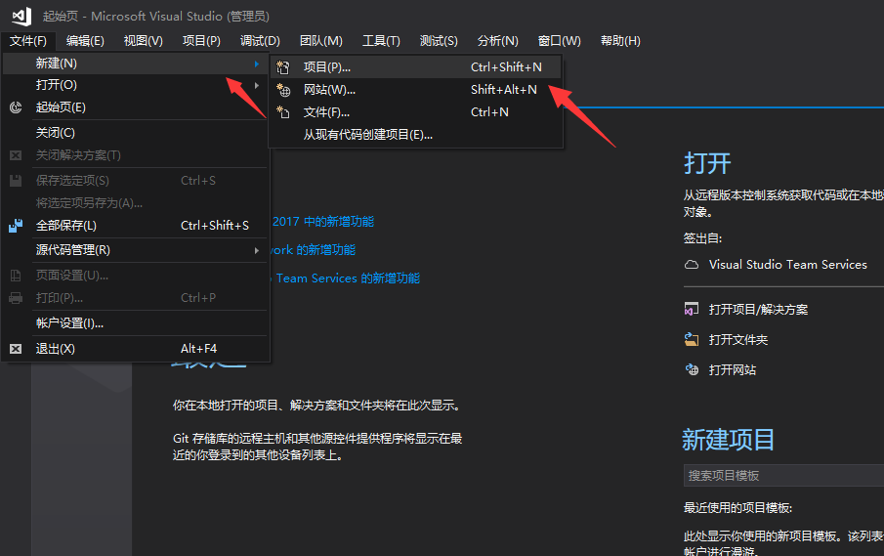The height and width of the screenshot is (556, 884).
Task: Click the cloud icon for Visual Studio Team Services
Action: point(692,265)
